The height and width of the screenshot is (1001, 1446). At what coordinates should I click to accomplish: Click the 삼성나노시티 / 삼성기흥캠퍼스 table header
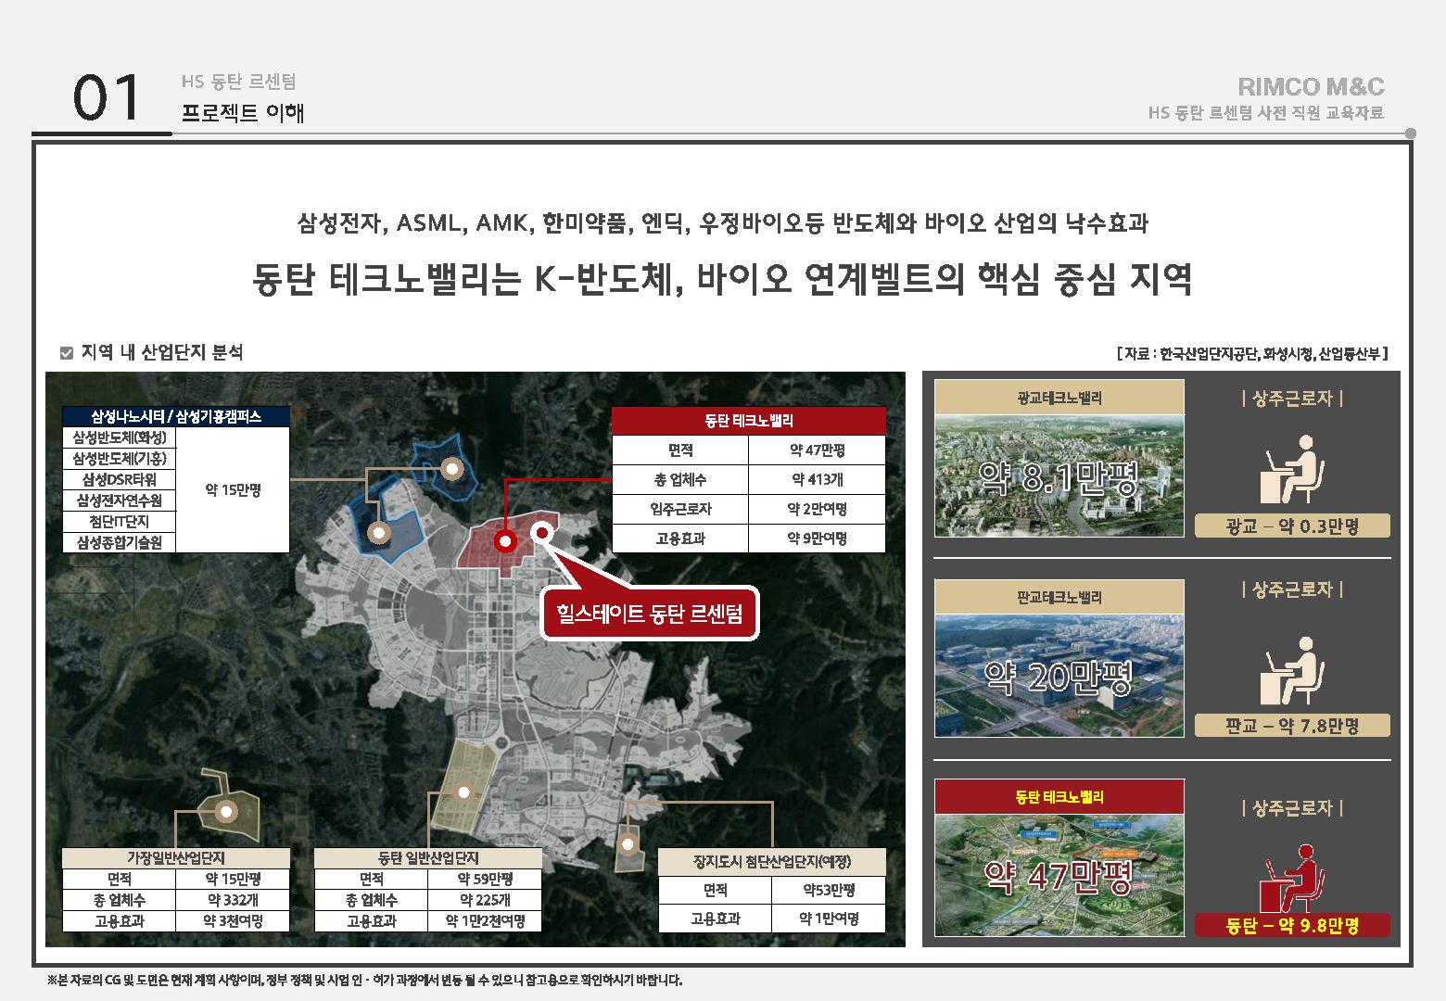point(176,417)
